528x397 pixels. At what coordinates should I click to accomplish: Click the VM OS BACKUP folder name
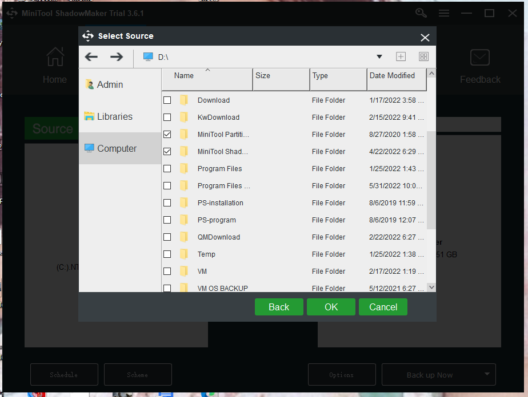click(x=223, y=289)
